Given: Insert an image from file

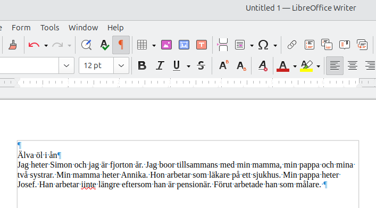Looking at the screenshot, I should (x=166, y=45).
